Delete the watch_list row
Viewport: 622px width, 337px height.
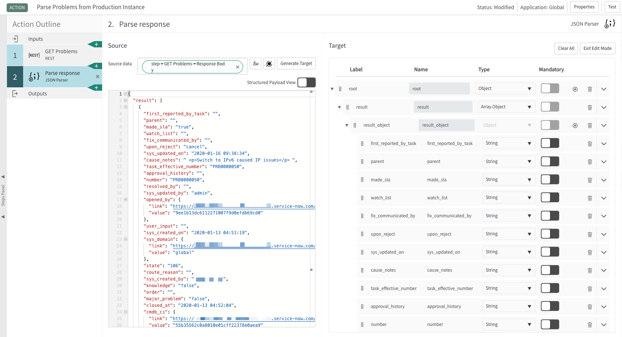coord(590,198)
